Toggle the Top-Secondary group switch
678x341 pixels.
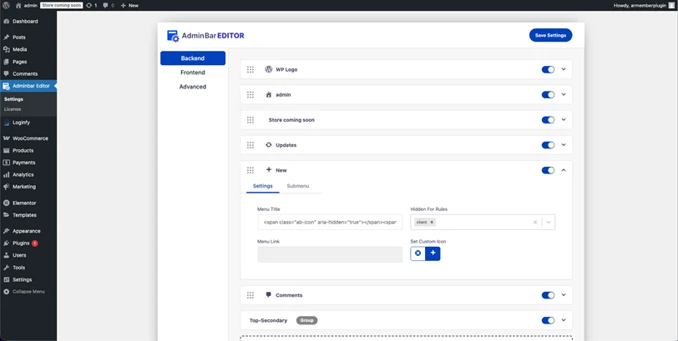tap(548, 320)
